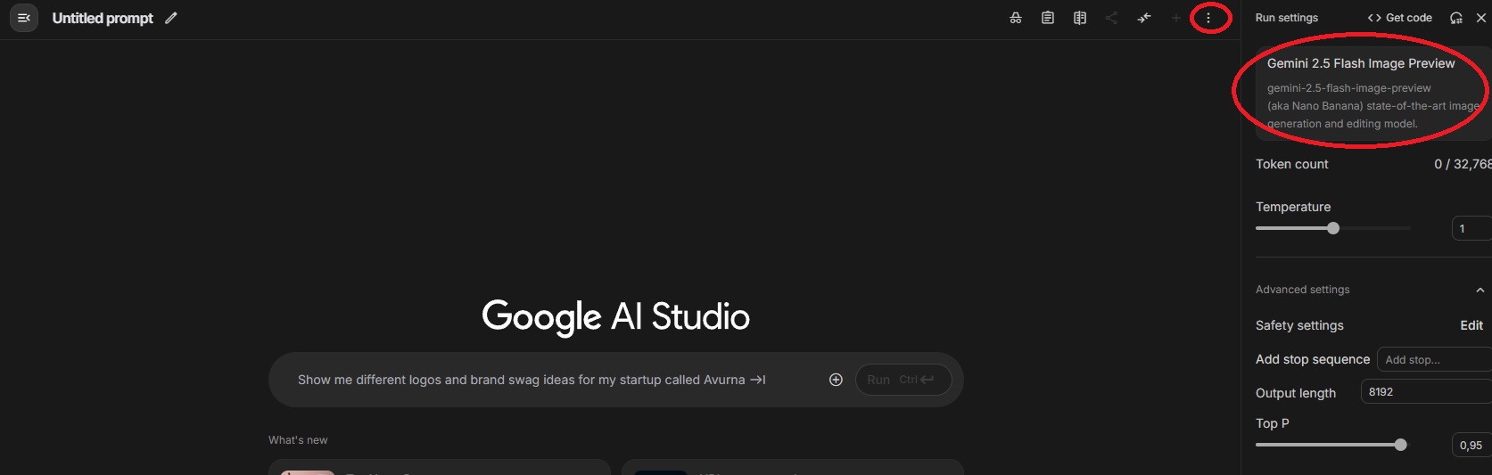
Task: Click the Add stop sequence field
Action: (1434, 359)
